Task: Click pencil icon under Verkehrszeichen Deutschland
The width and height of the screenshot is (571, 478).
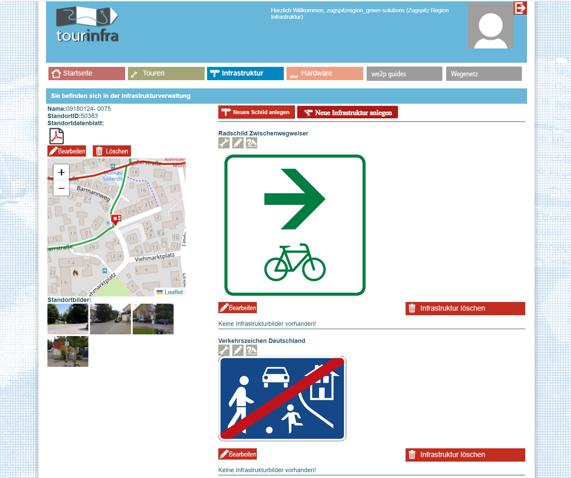Action: click(x=238, y=350)
